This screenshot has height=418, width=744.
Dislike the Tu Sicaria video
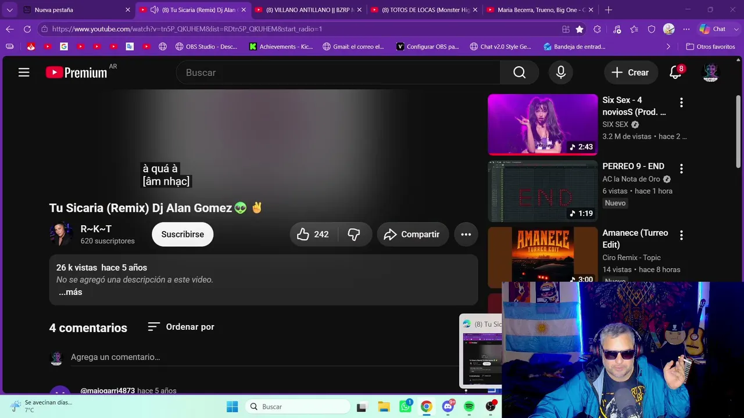354,235
